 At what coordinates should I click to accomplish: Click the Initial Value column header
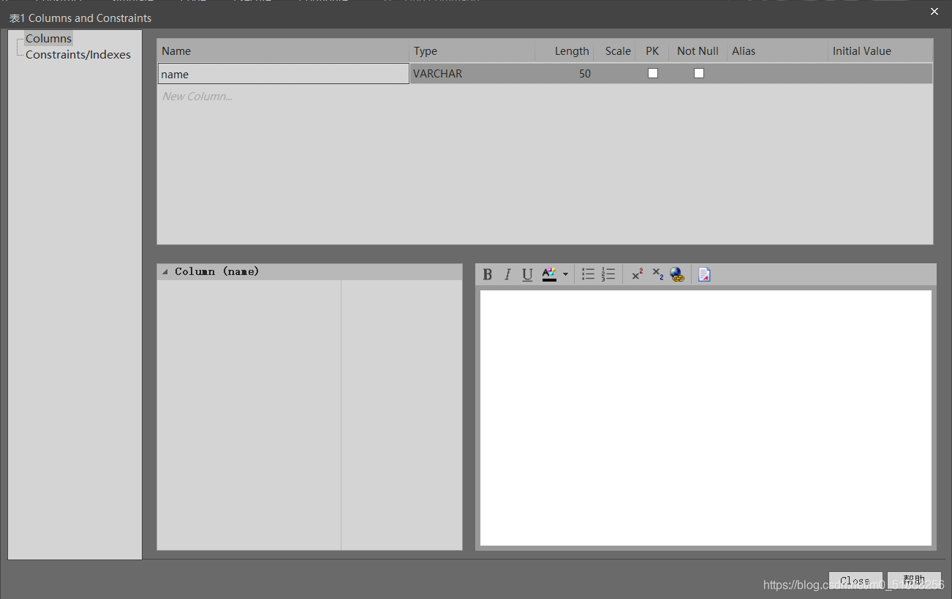click(x=880, y=51)
